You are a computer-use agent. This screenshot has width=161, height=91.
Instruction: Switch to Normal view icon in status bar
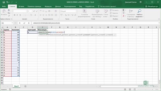125,89
